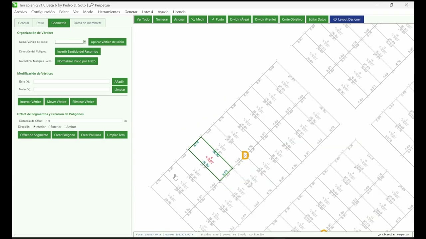Viewport: 426px width, 239px height.
Task: Click Dividir (Frente) tool
Action: tap(265, 19)
